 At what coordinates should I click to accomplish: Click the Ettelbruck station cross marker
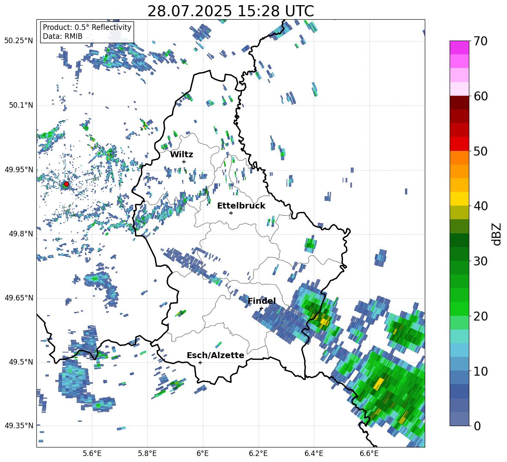coord(231,213)
